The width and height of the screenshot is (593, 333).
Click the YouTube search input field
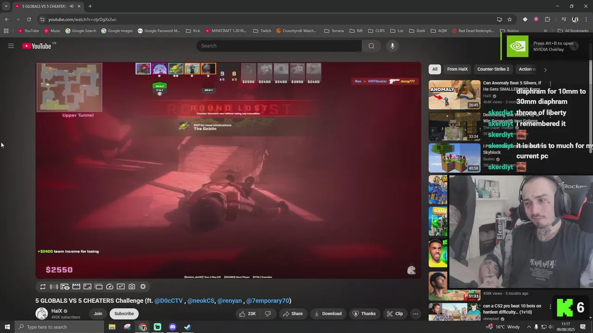(x=279, y=46)
